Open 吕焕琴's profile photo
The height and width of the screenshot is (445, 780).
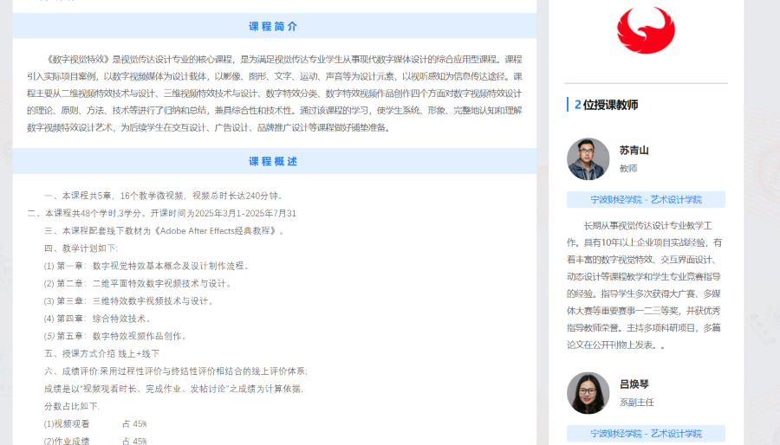(588, 393)
